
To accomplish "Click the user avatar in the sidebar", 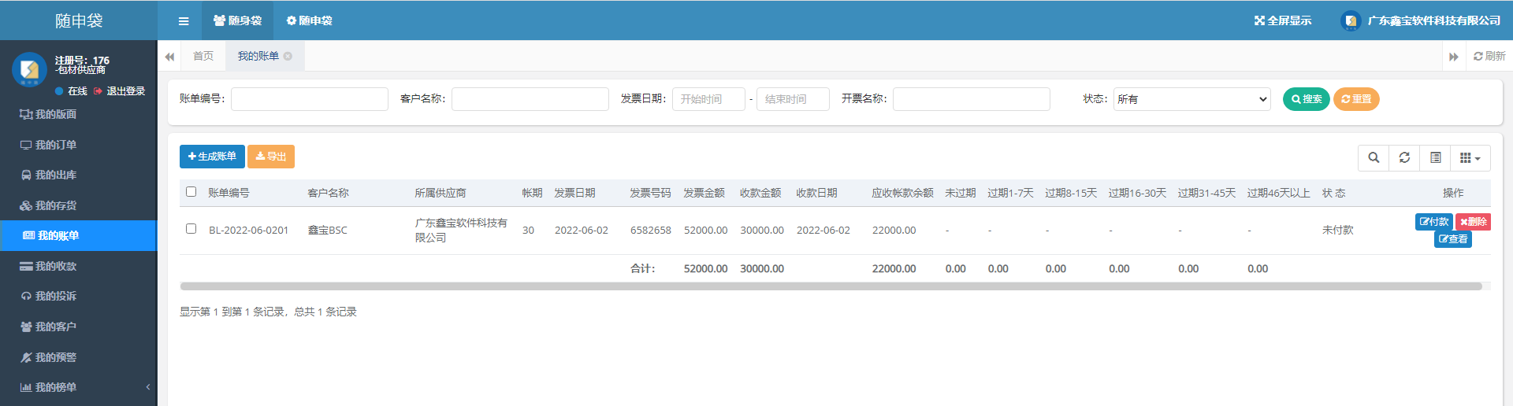I will point(29,69).
